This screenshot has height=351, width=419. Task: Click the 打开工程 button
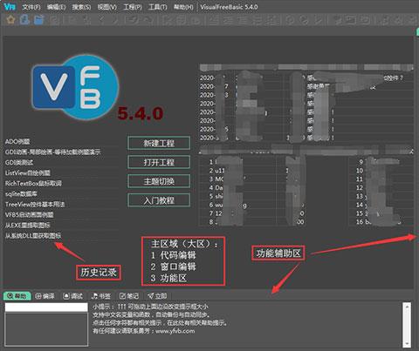point(159,162)
